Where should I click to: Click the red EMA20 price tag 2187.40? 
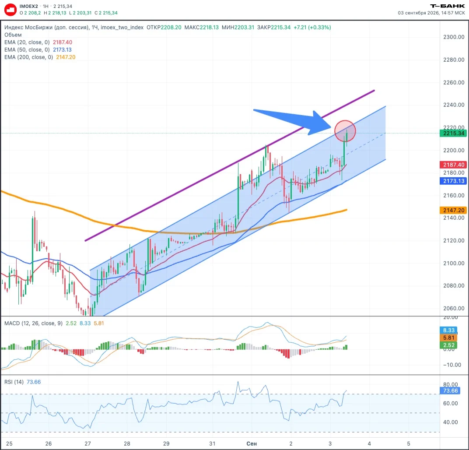point(453,165)
